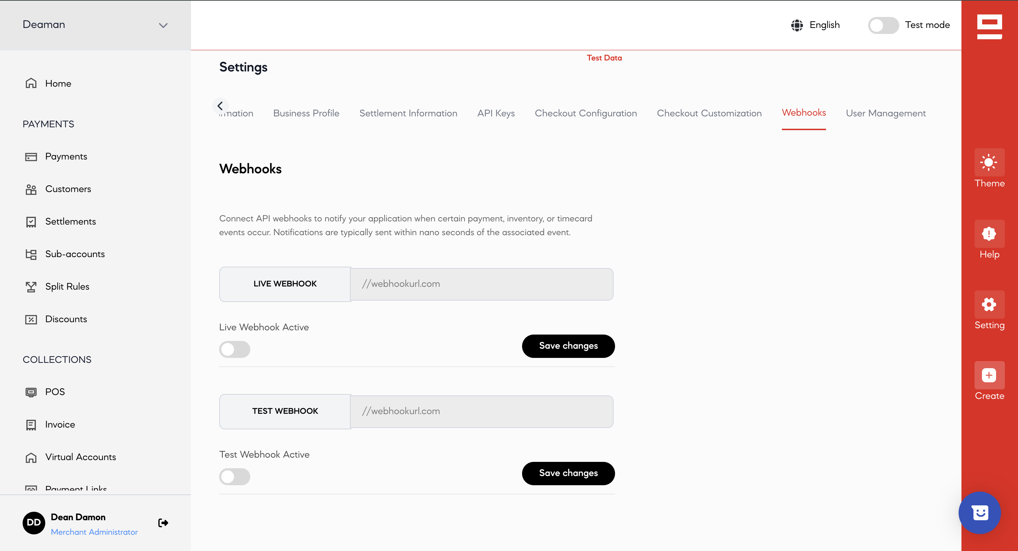The height and width of the screenshot is (551, 1018).
Task: Click the POS terminal icon
Action: 31,392
